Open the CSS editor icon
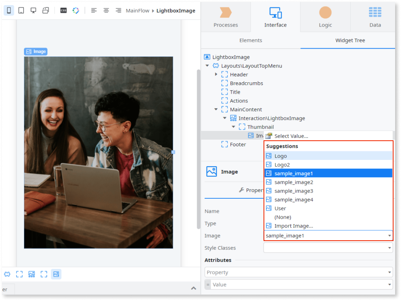Image resolution: width=401 pixels, height=301 pixels. point(63,11)
